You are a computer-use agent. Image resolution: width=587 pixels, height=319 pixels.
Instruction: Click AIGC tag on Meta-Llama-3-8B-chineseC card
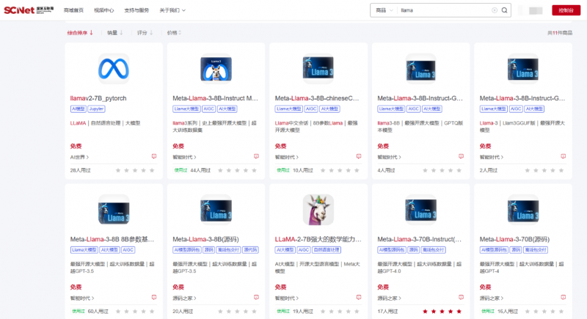(310, 109)
